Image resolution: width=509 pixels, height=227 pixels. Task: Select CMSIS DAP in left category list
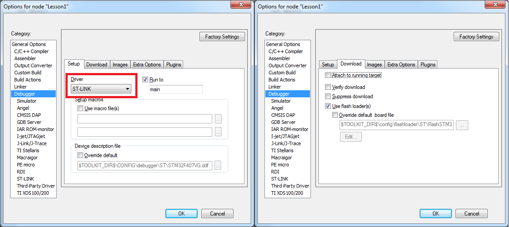[29, 115]
